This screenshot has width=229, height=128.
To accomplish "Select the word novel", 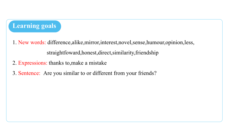I will pyautogui.click(x=125, y=42).
